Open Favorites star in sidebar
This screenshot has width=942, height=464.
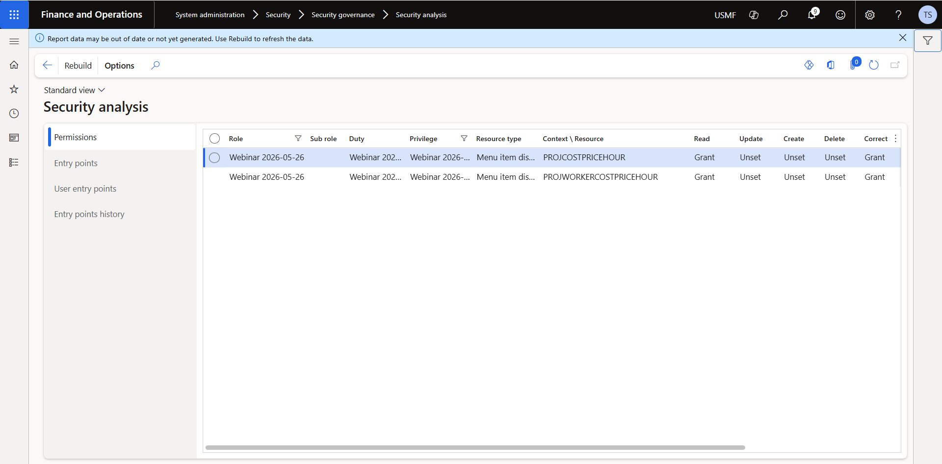coord(14,89)
